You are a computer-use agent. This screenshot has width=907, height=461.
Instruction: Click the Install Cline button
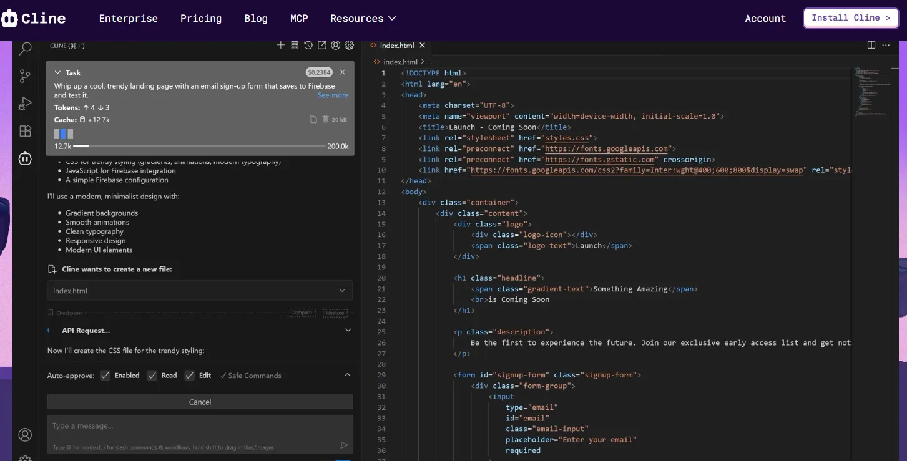(850, 18)
